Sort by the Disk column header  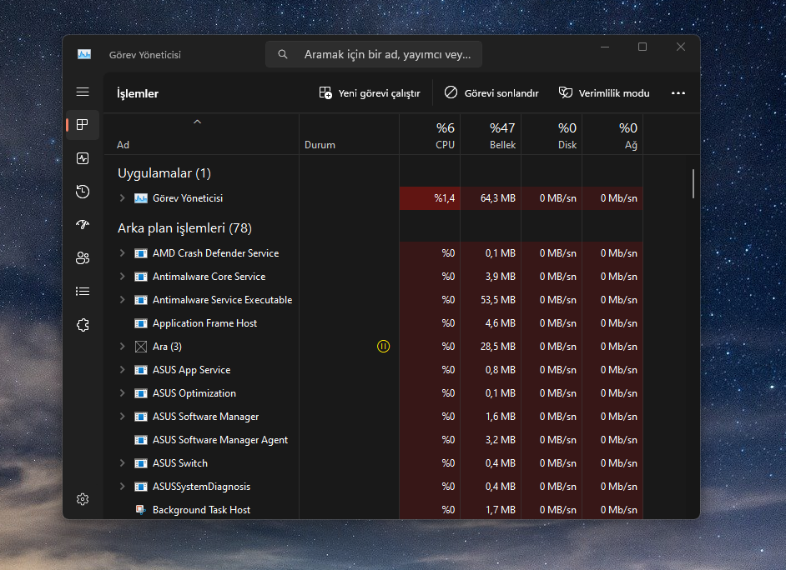point(552,135)
